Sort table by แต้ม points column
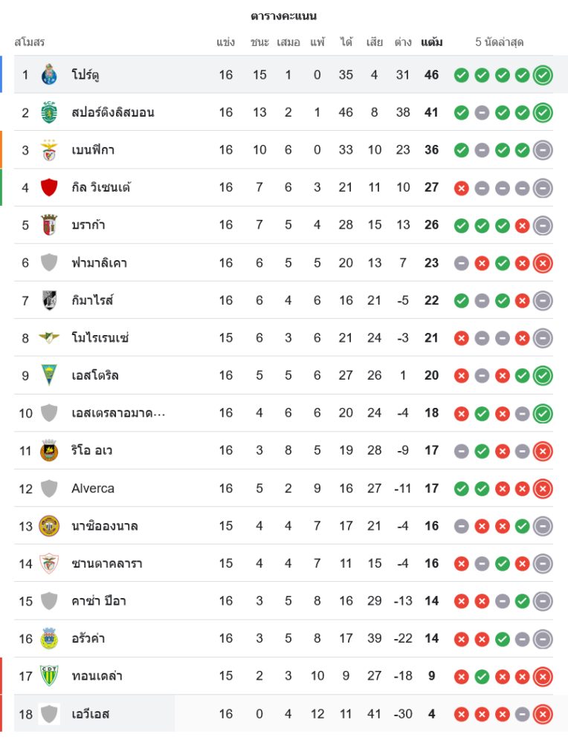The width and height of the screenshot is (568, 743). coord(431,42)
